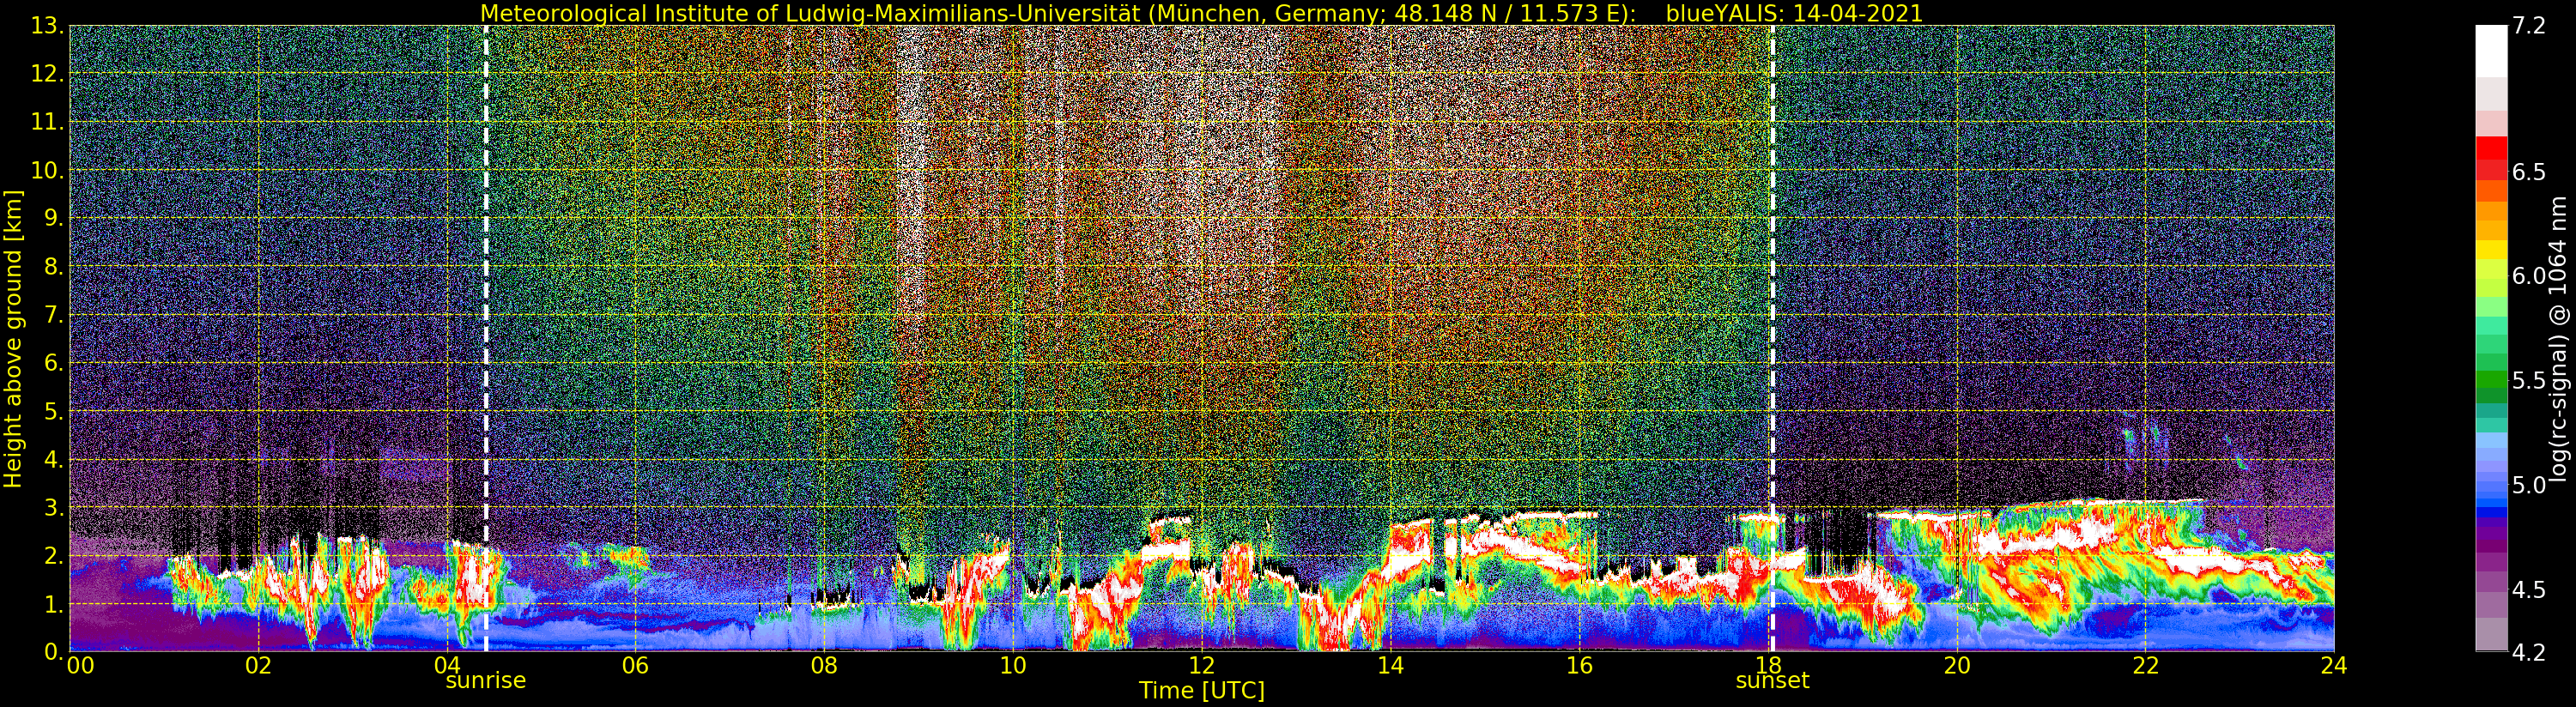Image resolution: width=2576 pixels, height=707 pixels.
Task: Click the white top of the colorbar
Action: [x=2491, y=50]
